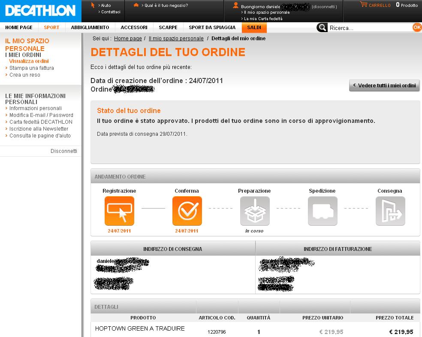422x337 pixels.
Task: Open the SPORT menu tab
Action: pyautogui.click(x=51, y=27)
